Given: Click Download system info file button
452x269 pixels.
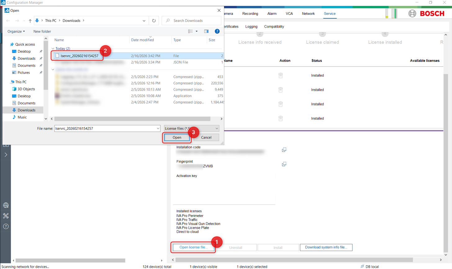Looking at the screenshot, I should point(326,247).
